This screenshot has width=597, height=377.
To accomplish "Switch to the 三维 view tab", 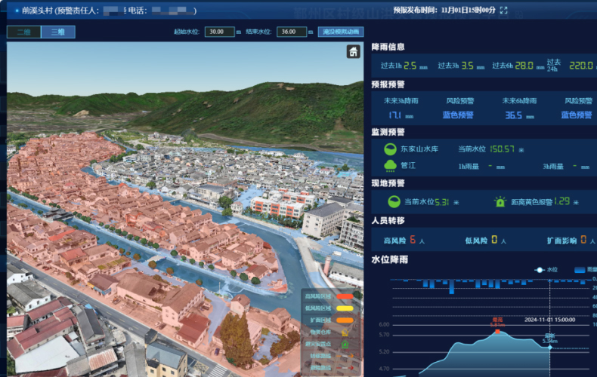I will (x=58, y=32).
